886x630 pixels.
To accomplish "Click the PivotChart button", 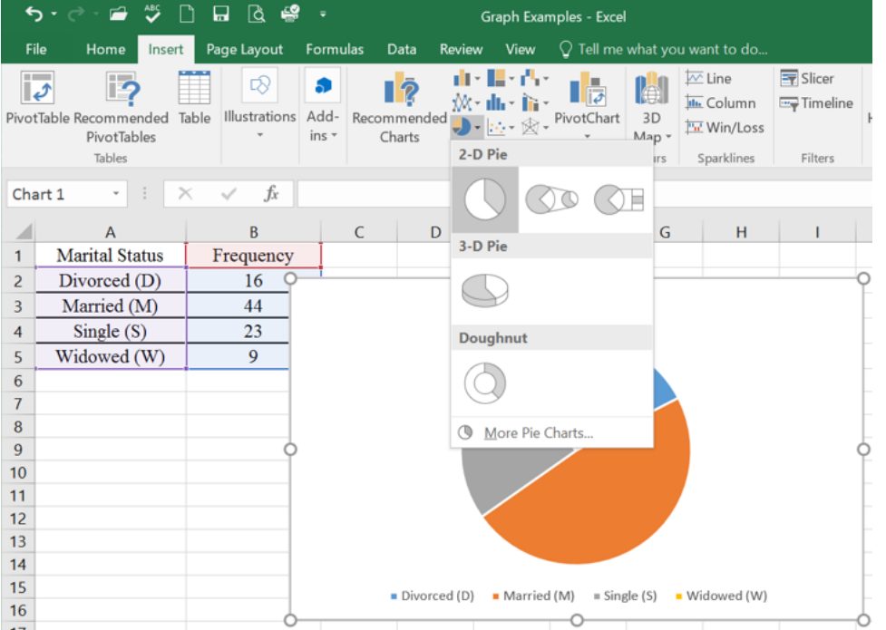I will (587, 104).
